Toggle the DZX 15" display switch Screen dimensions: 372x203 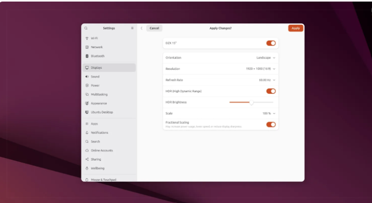click(x=271, y=43)
